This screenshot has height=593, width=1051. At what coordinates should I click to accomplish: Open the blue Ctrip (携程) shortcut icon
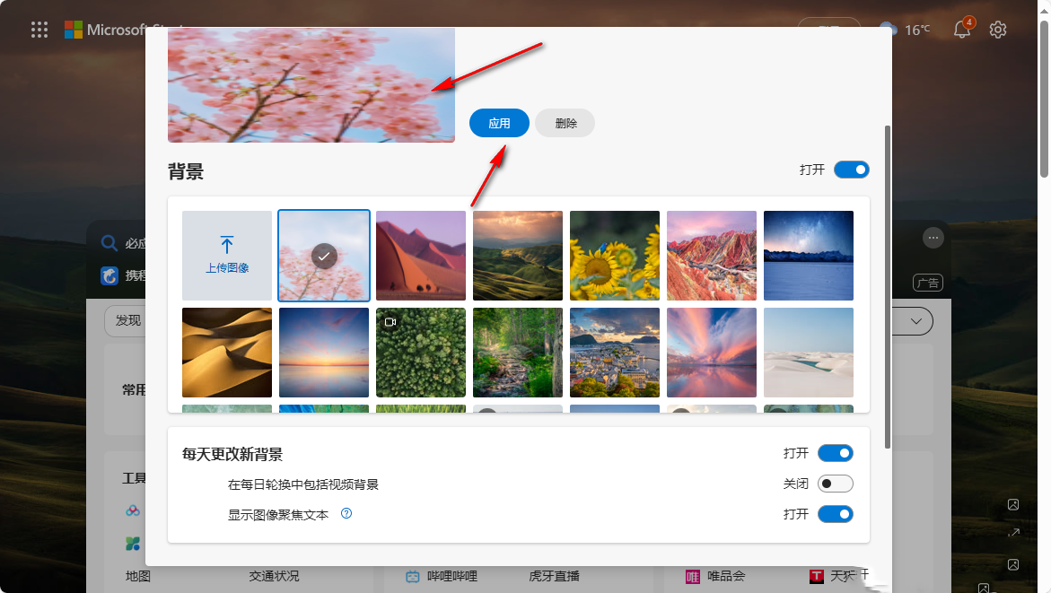pos(109,275)
